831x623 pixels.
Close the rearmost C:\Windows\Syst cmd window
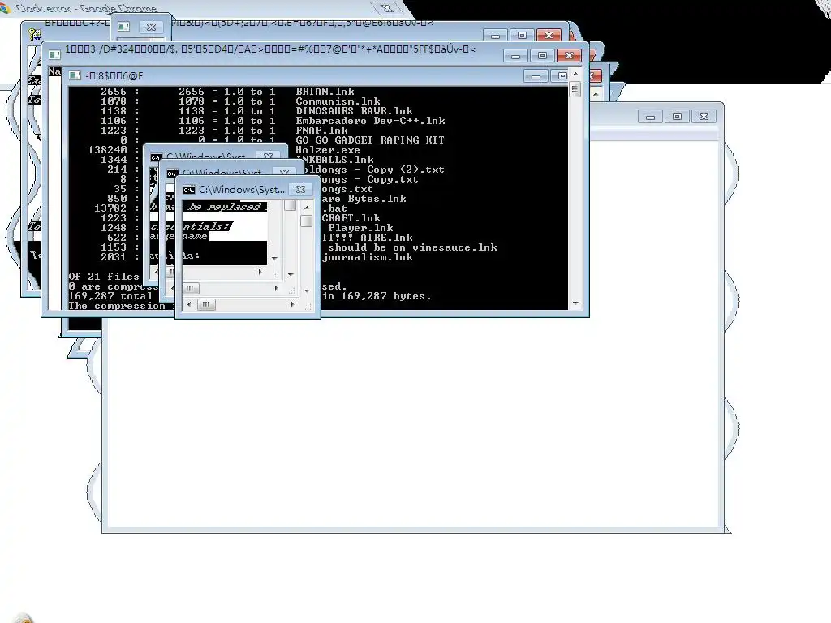(x=268, y=157)
